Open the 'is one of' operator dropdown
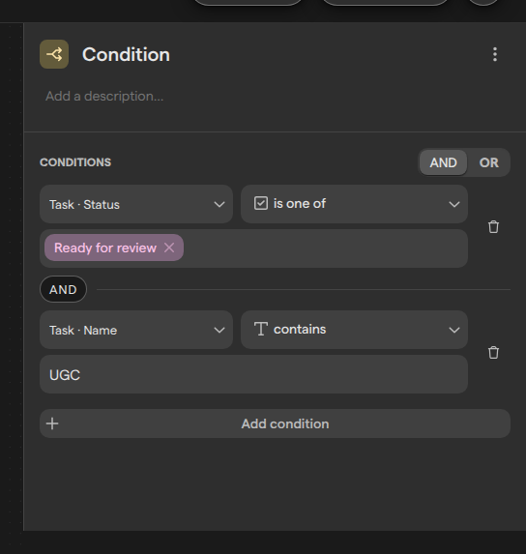 354,204
